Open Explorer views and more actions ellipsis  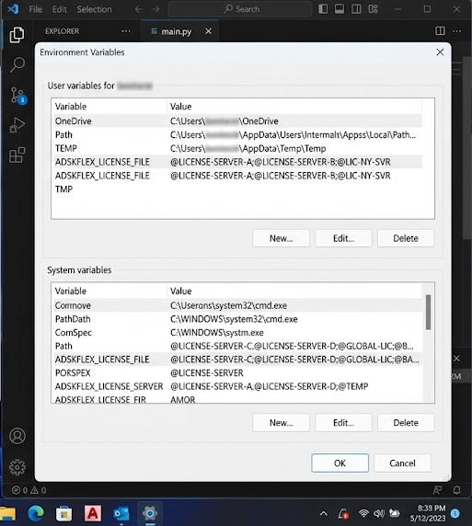tap(126, 31)
